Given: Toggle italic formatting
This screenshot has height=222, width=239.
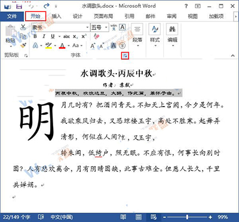Looking at the screenshot, I should 44,37.
